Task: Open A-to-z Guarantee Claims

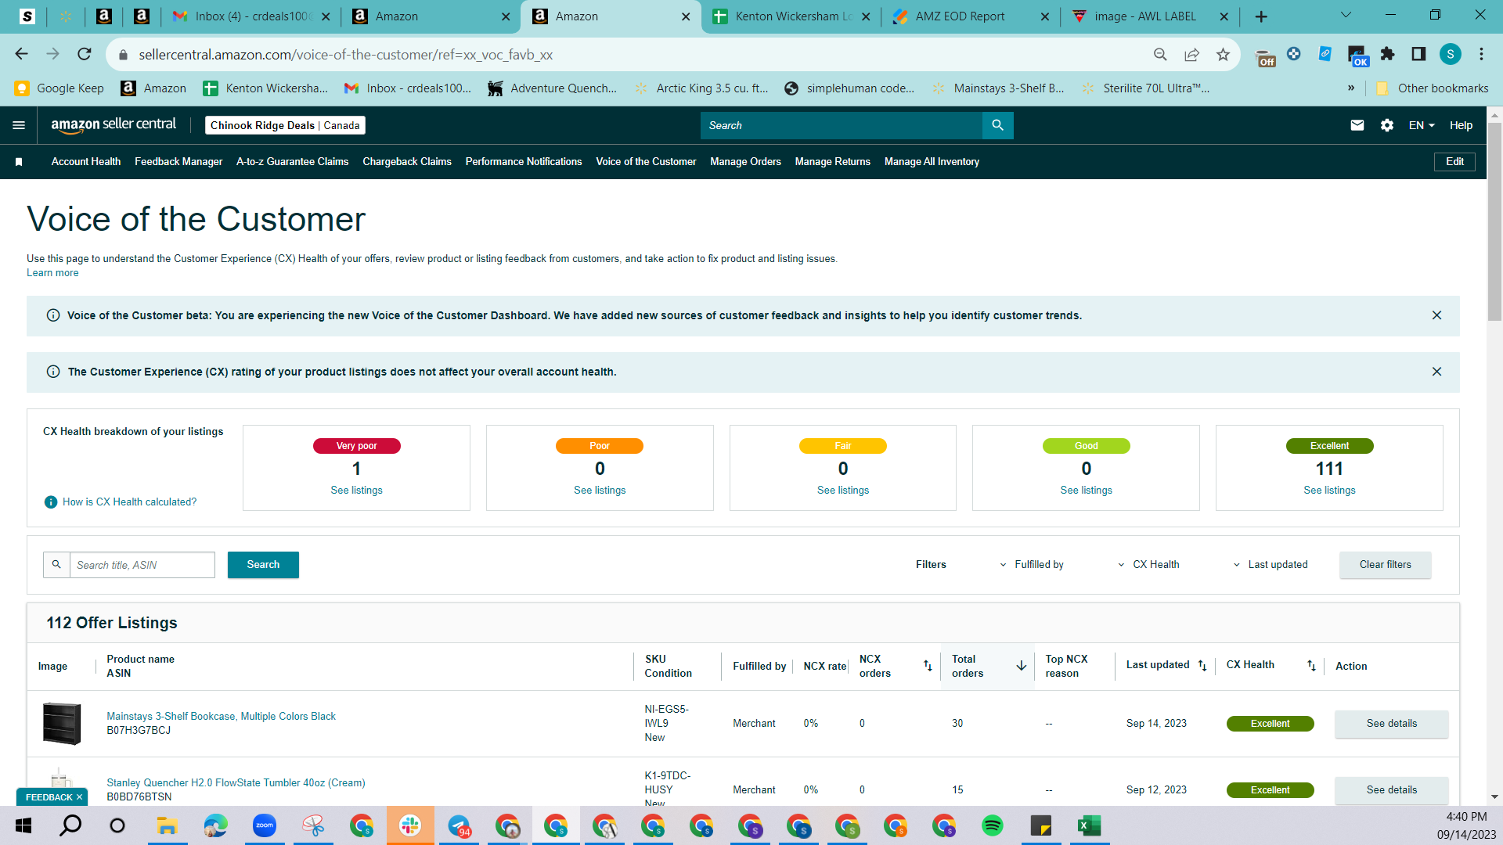Action: [293, 162]
